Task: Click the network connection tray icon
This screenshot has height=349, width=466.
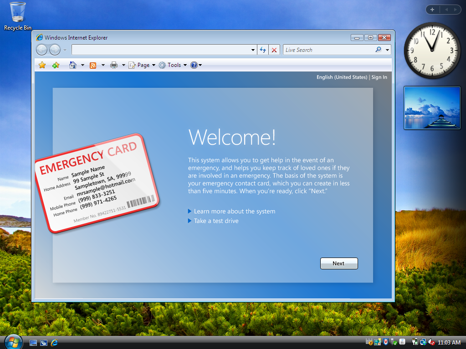Action: tap(423, 342)
